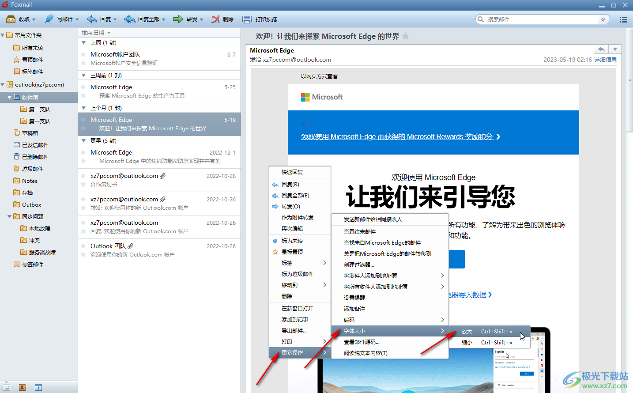633x393 pixels.
Task: Toggle star on 合作策划书 email
Action: tap(83, 185)
